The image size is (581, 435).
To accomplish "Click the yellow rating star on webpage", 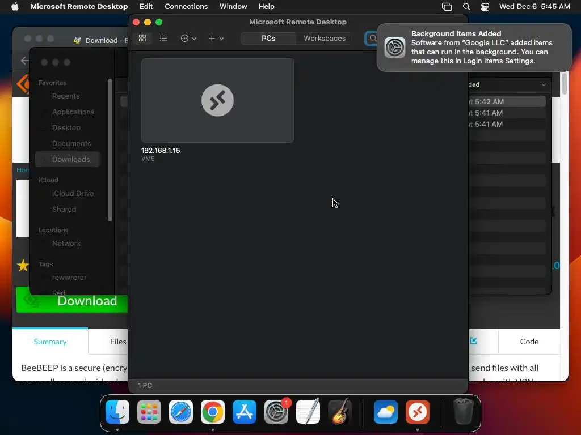I will tap(23, 265).
